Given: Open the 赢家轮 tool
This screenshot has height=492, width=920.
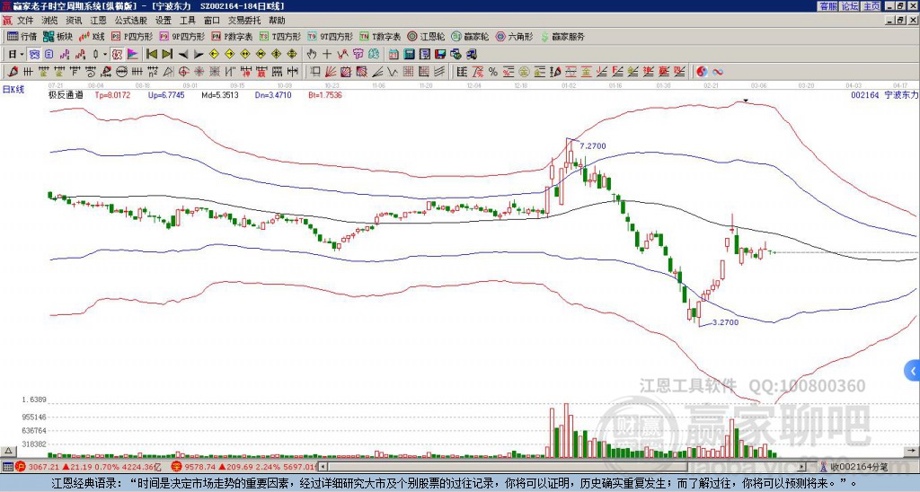Looking at the screenshot, I should [470, 36].
